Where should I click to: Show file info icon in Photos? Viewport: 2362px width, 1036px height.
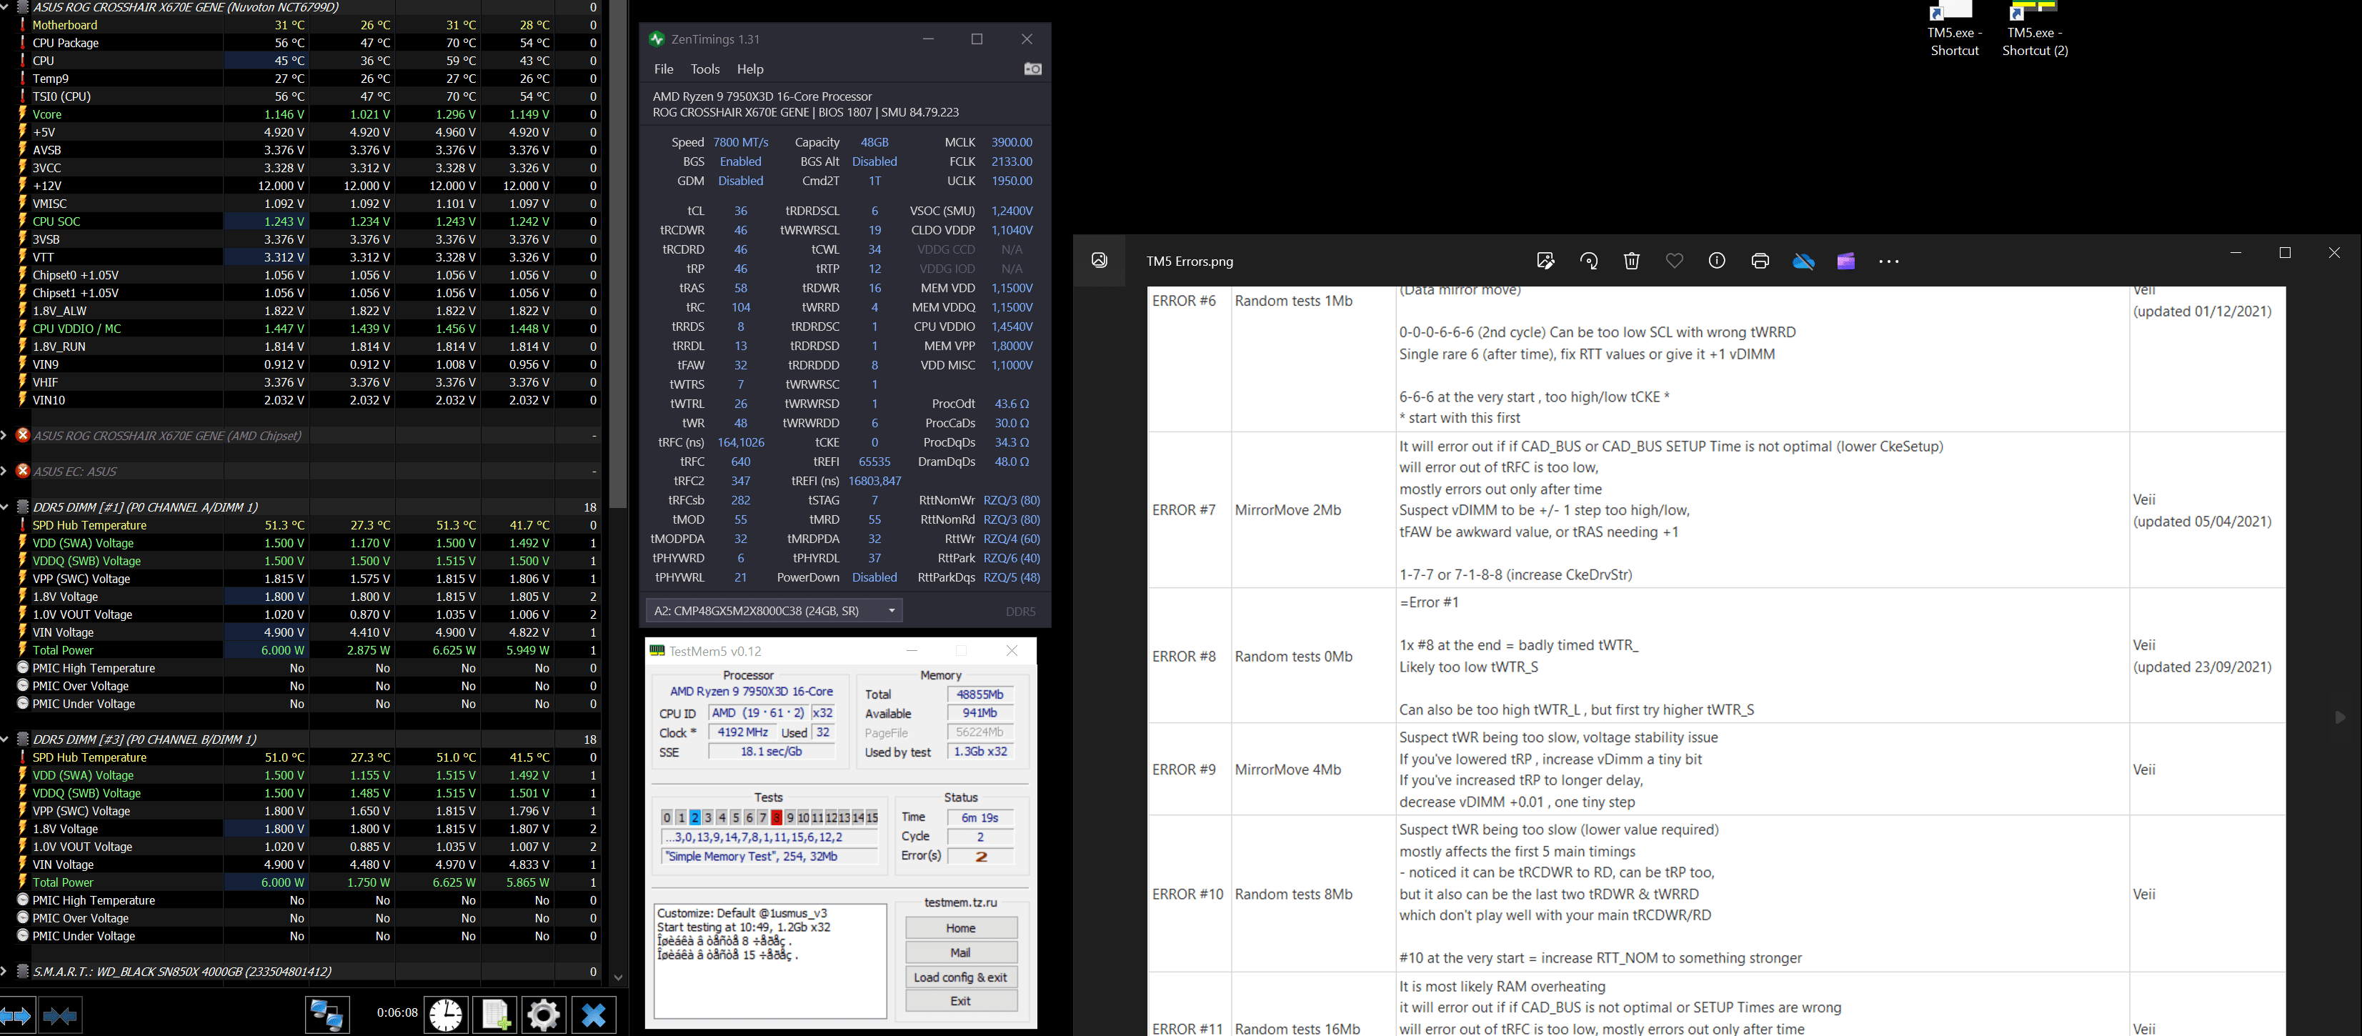[x=1716, y=260]
